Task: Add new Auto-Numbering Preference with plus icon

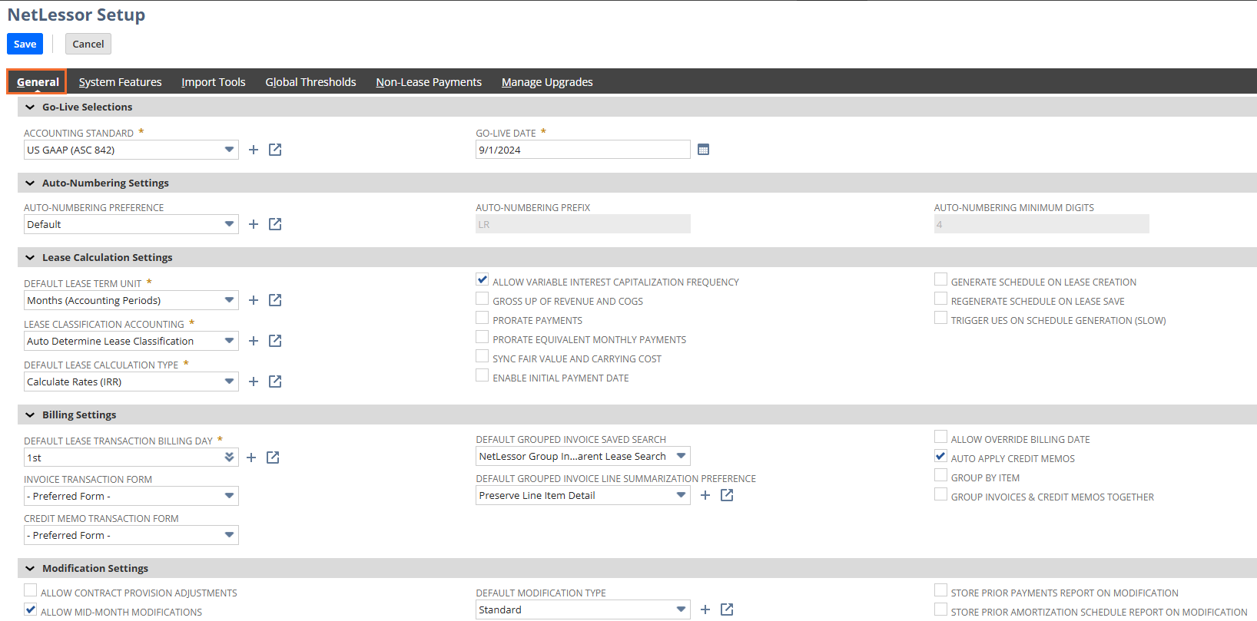Action: 254,224
